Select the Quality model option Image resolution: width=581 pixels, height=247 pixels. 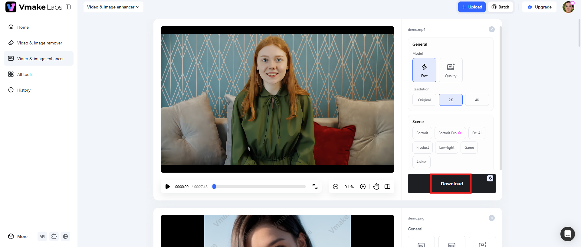coord(451,70)
